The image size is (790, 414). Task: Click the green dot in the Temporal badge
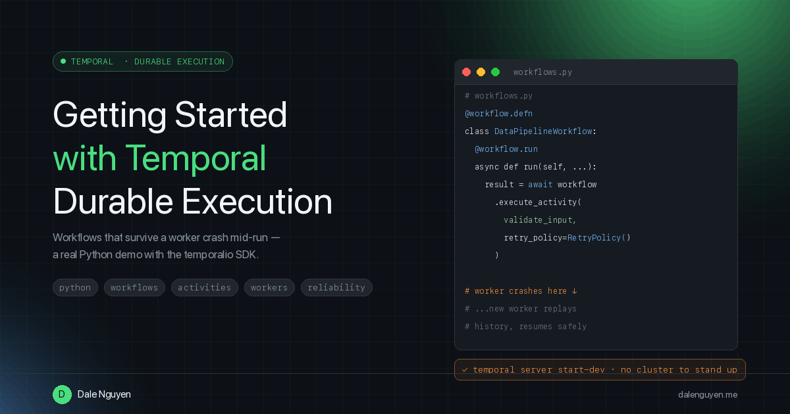click(x=63, y=61)
